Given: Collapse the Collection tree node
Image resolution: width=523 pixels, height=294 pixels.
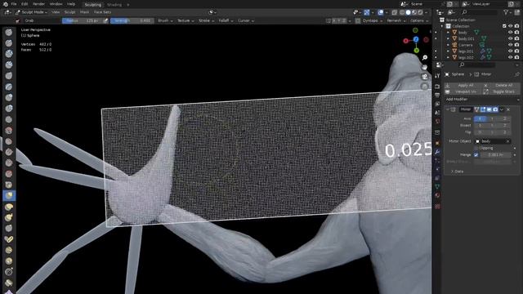Looking at the screenshot, I should point(442,26).
